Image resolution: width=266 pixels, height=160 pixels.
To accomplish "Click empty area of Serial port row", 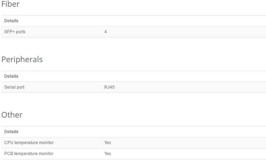I will [187, 87].
